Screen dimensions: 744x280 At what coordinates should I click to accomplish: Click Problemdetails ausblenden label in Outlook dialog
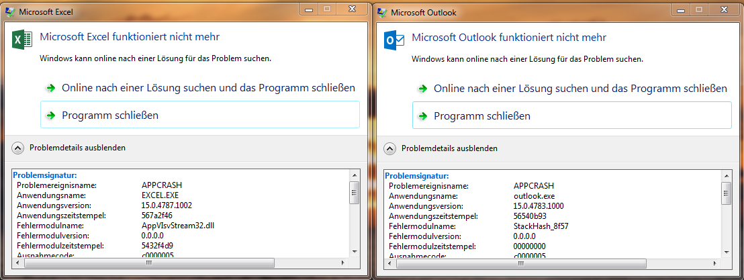coord(450,148)
